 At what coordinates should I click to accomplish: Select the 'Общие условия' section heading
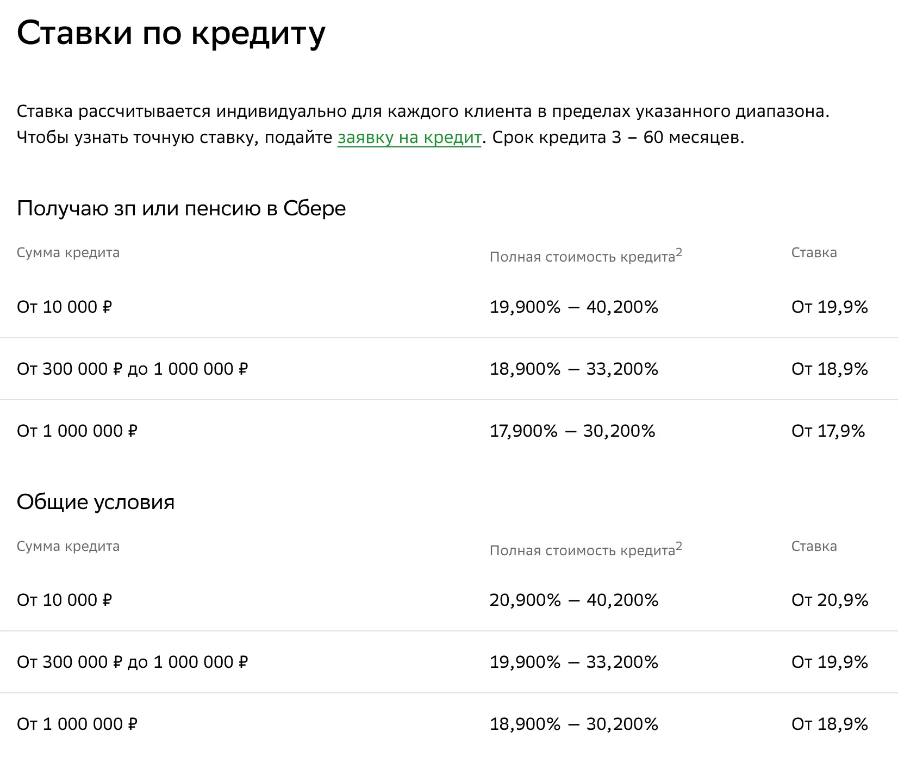click(x=96, y=502)
